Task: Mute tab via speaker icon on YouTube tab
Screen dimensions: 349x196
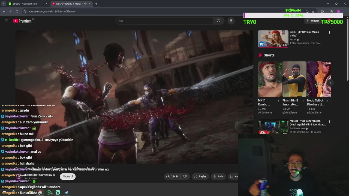Action: tap(85, 4)
